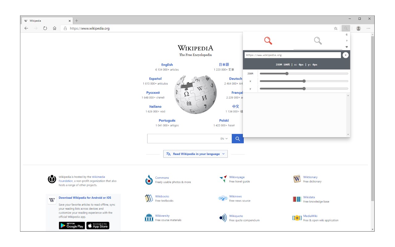The width and height of the screenshot is (395, 247).
Task: Click the Wiktionary logo icon
Action: click(297, 179)
